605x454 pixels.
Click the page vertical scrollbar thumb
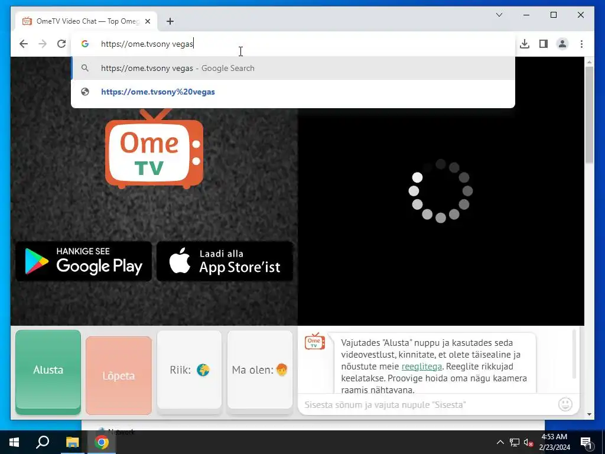pos(589,115)
